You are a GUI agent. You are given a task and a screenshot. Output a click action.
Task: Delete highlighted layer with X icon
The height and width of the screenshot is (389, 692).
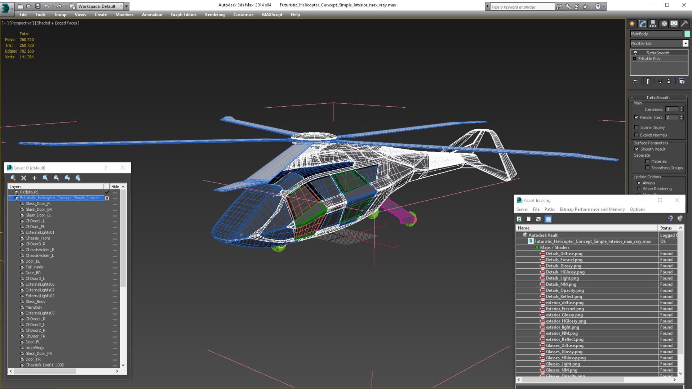[24, 178]
